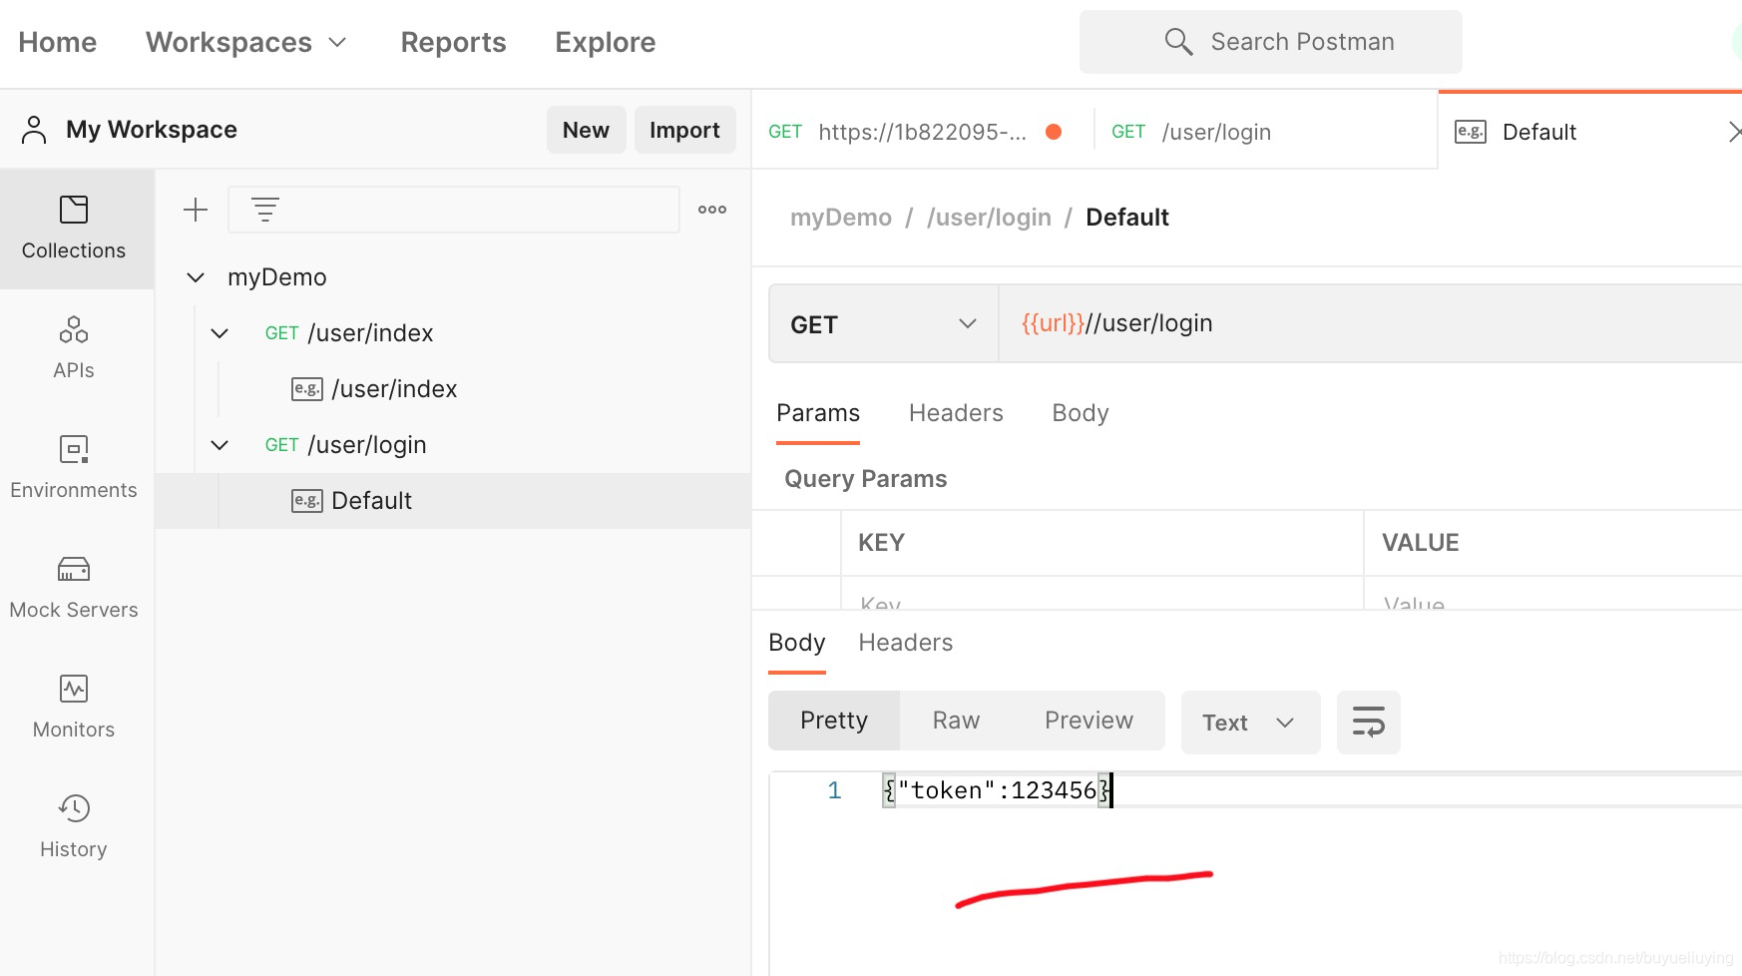Click the plus icon to create collection
This screenshot has width=1742, height=976.
[x=196, y=210]
